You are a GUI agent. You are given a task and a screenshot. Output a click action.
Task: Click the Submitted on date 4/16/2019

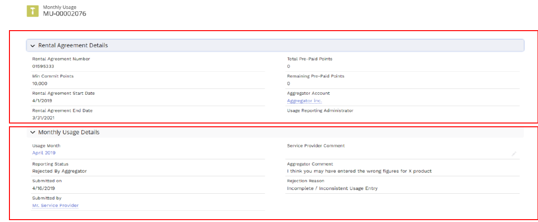pos(43,188)
